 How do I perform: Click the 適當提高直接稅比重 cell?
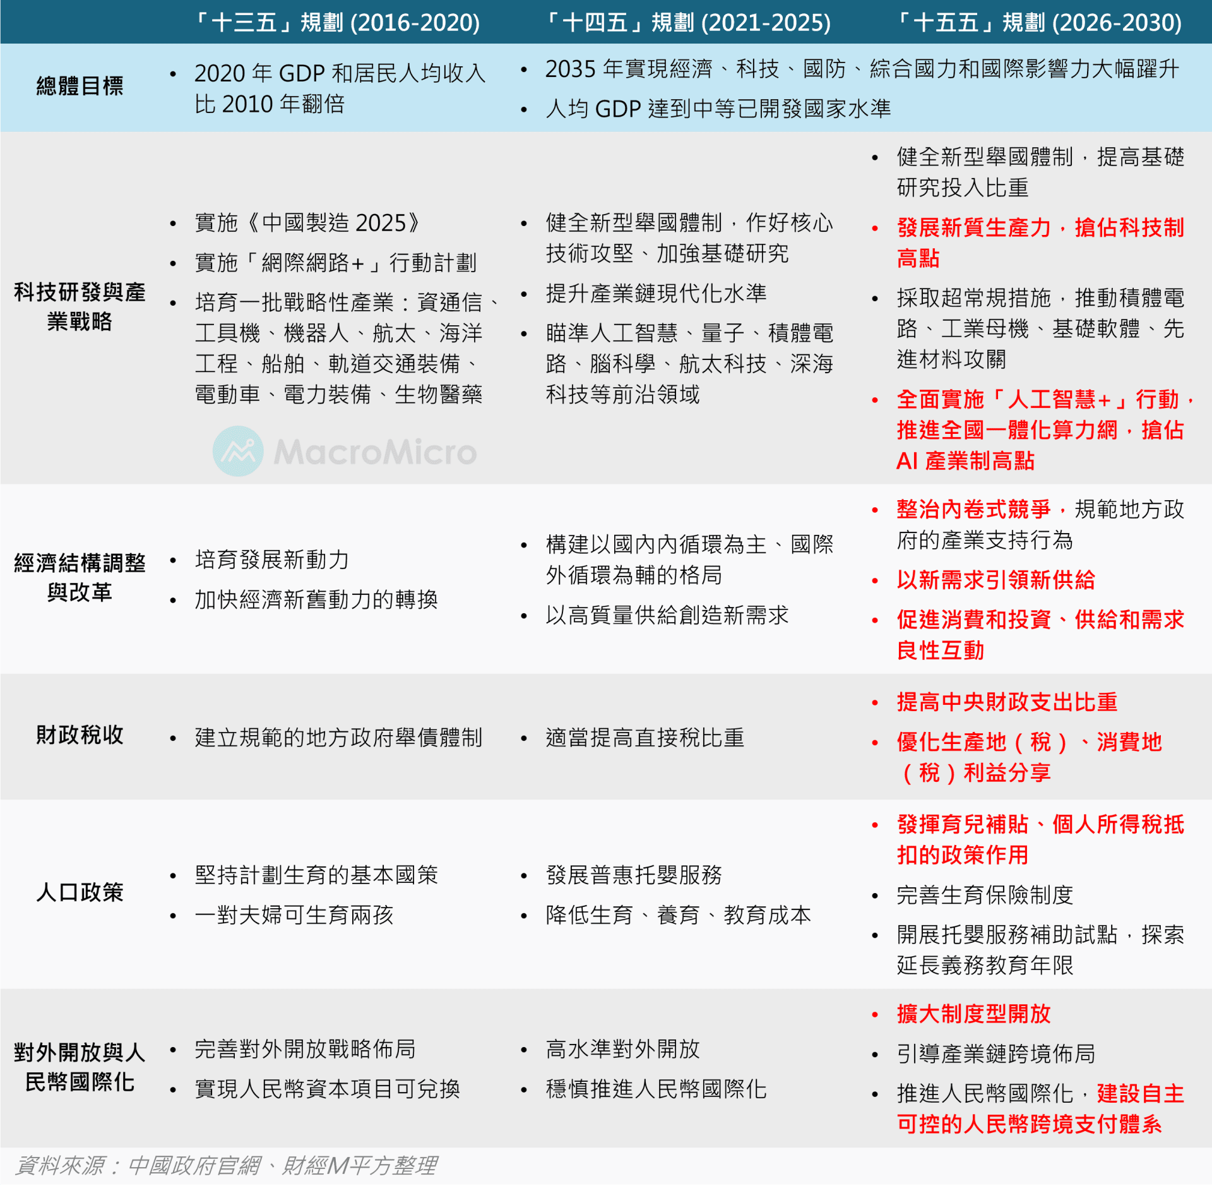tap(644, 737)
